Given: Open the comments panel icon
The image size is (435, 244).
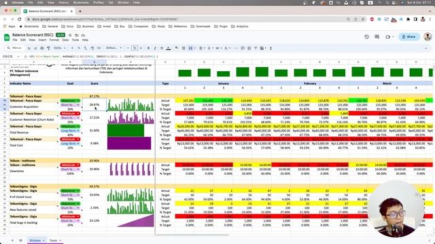Looking at the screenshot, I should [x=377, y=37].
